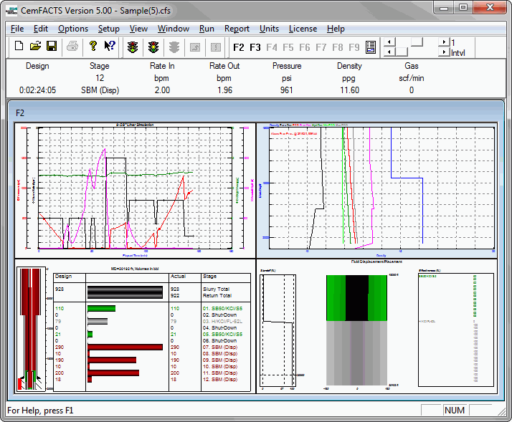Activate the context help pointer icon

[110, 47]
